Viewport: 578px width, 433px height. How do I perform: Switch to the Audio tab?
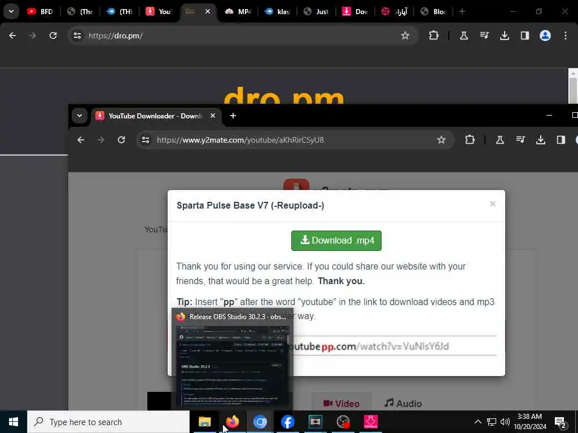[x=403, y=404]
